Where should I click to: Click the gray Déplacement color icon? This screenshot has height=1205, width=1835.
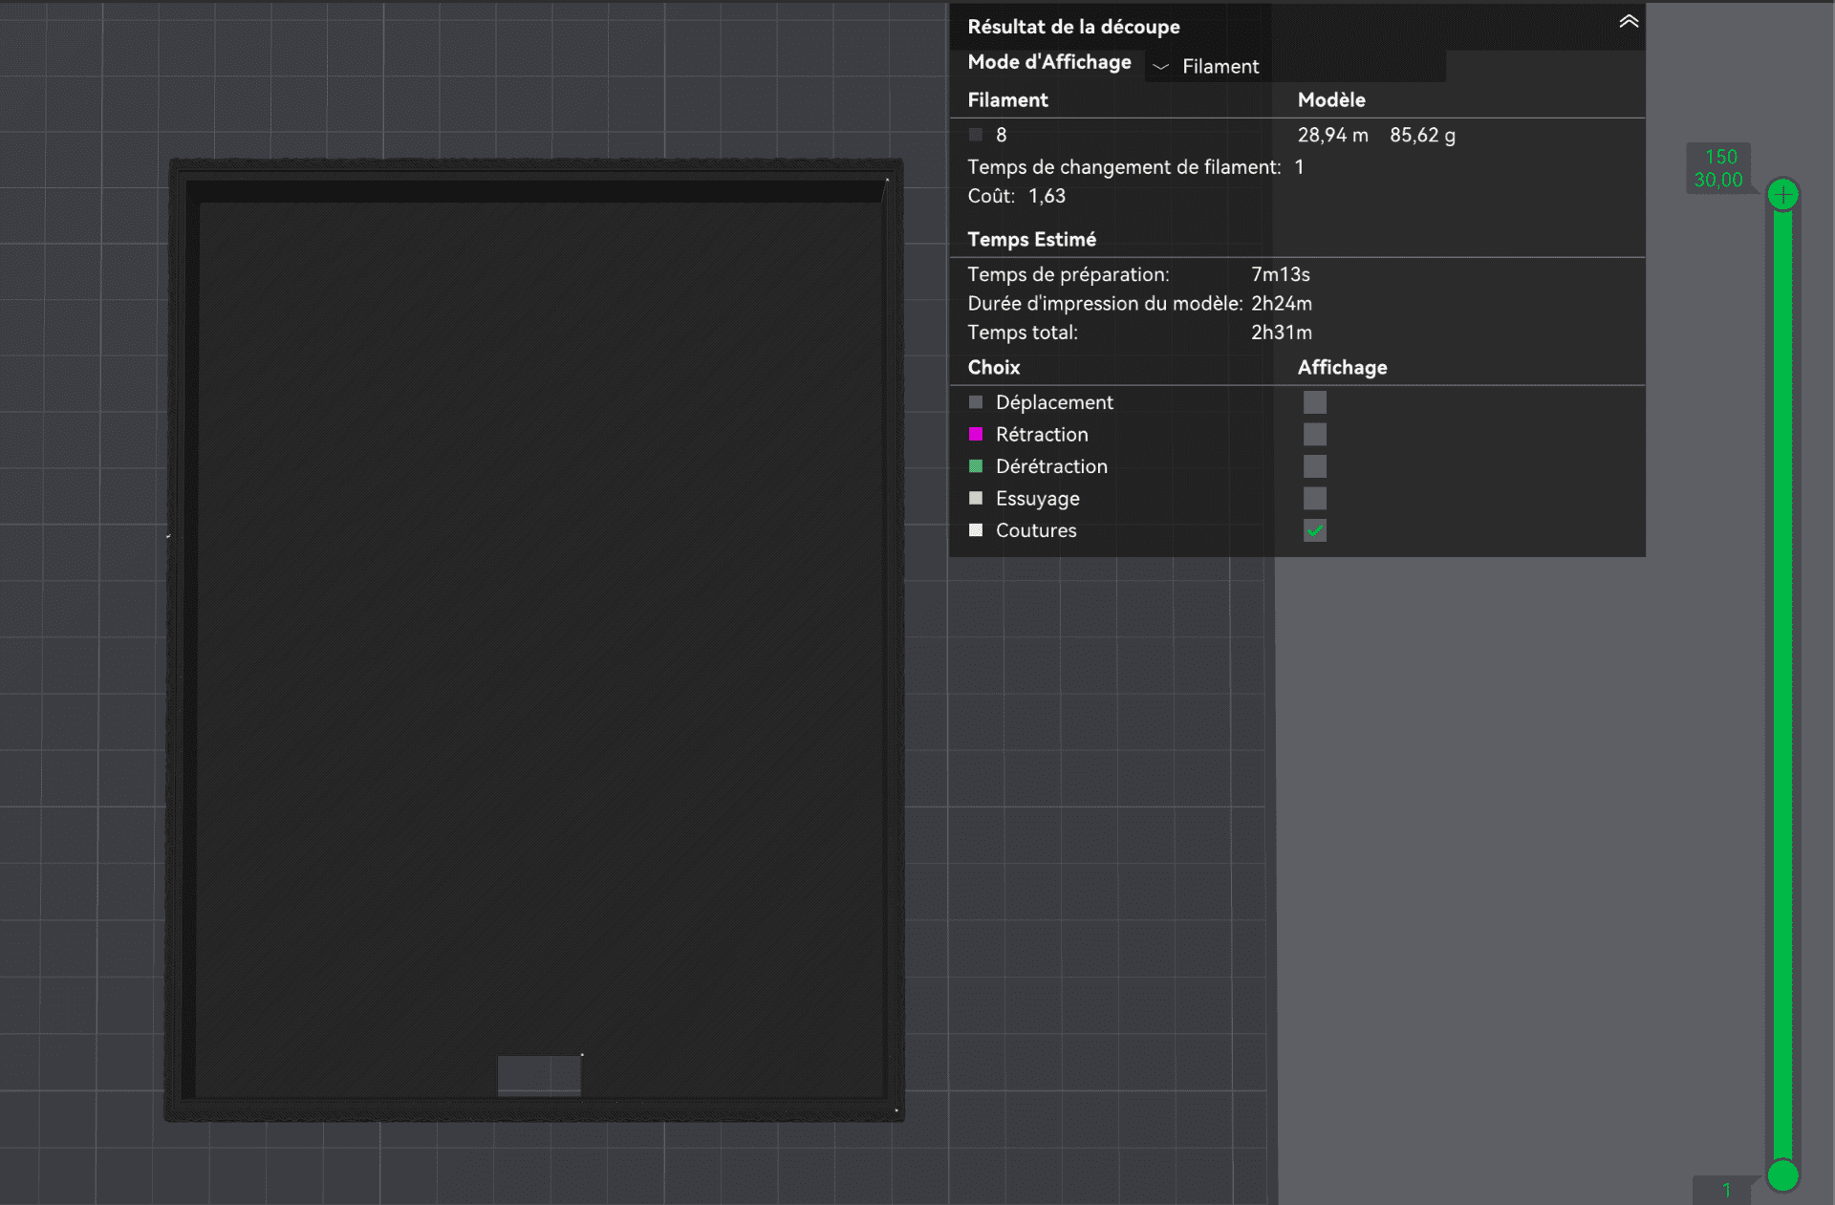click(x=975, y=402)
